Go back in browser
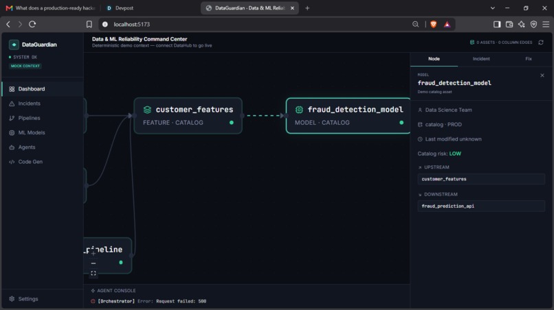 point(8,24)
